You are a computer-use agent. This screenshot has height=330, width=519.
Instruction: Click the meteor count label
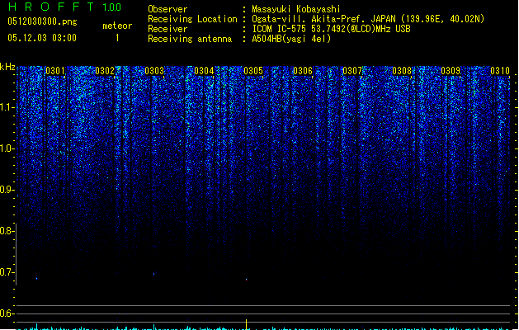coord(117,26)
